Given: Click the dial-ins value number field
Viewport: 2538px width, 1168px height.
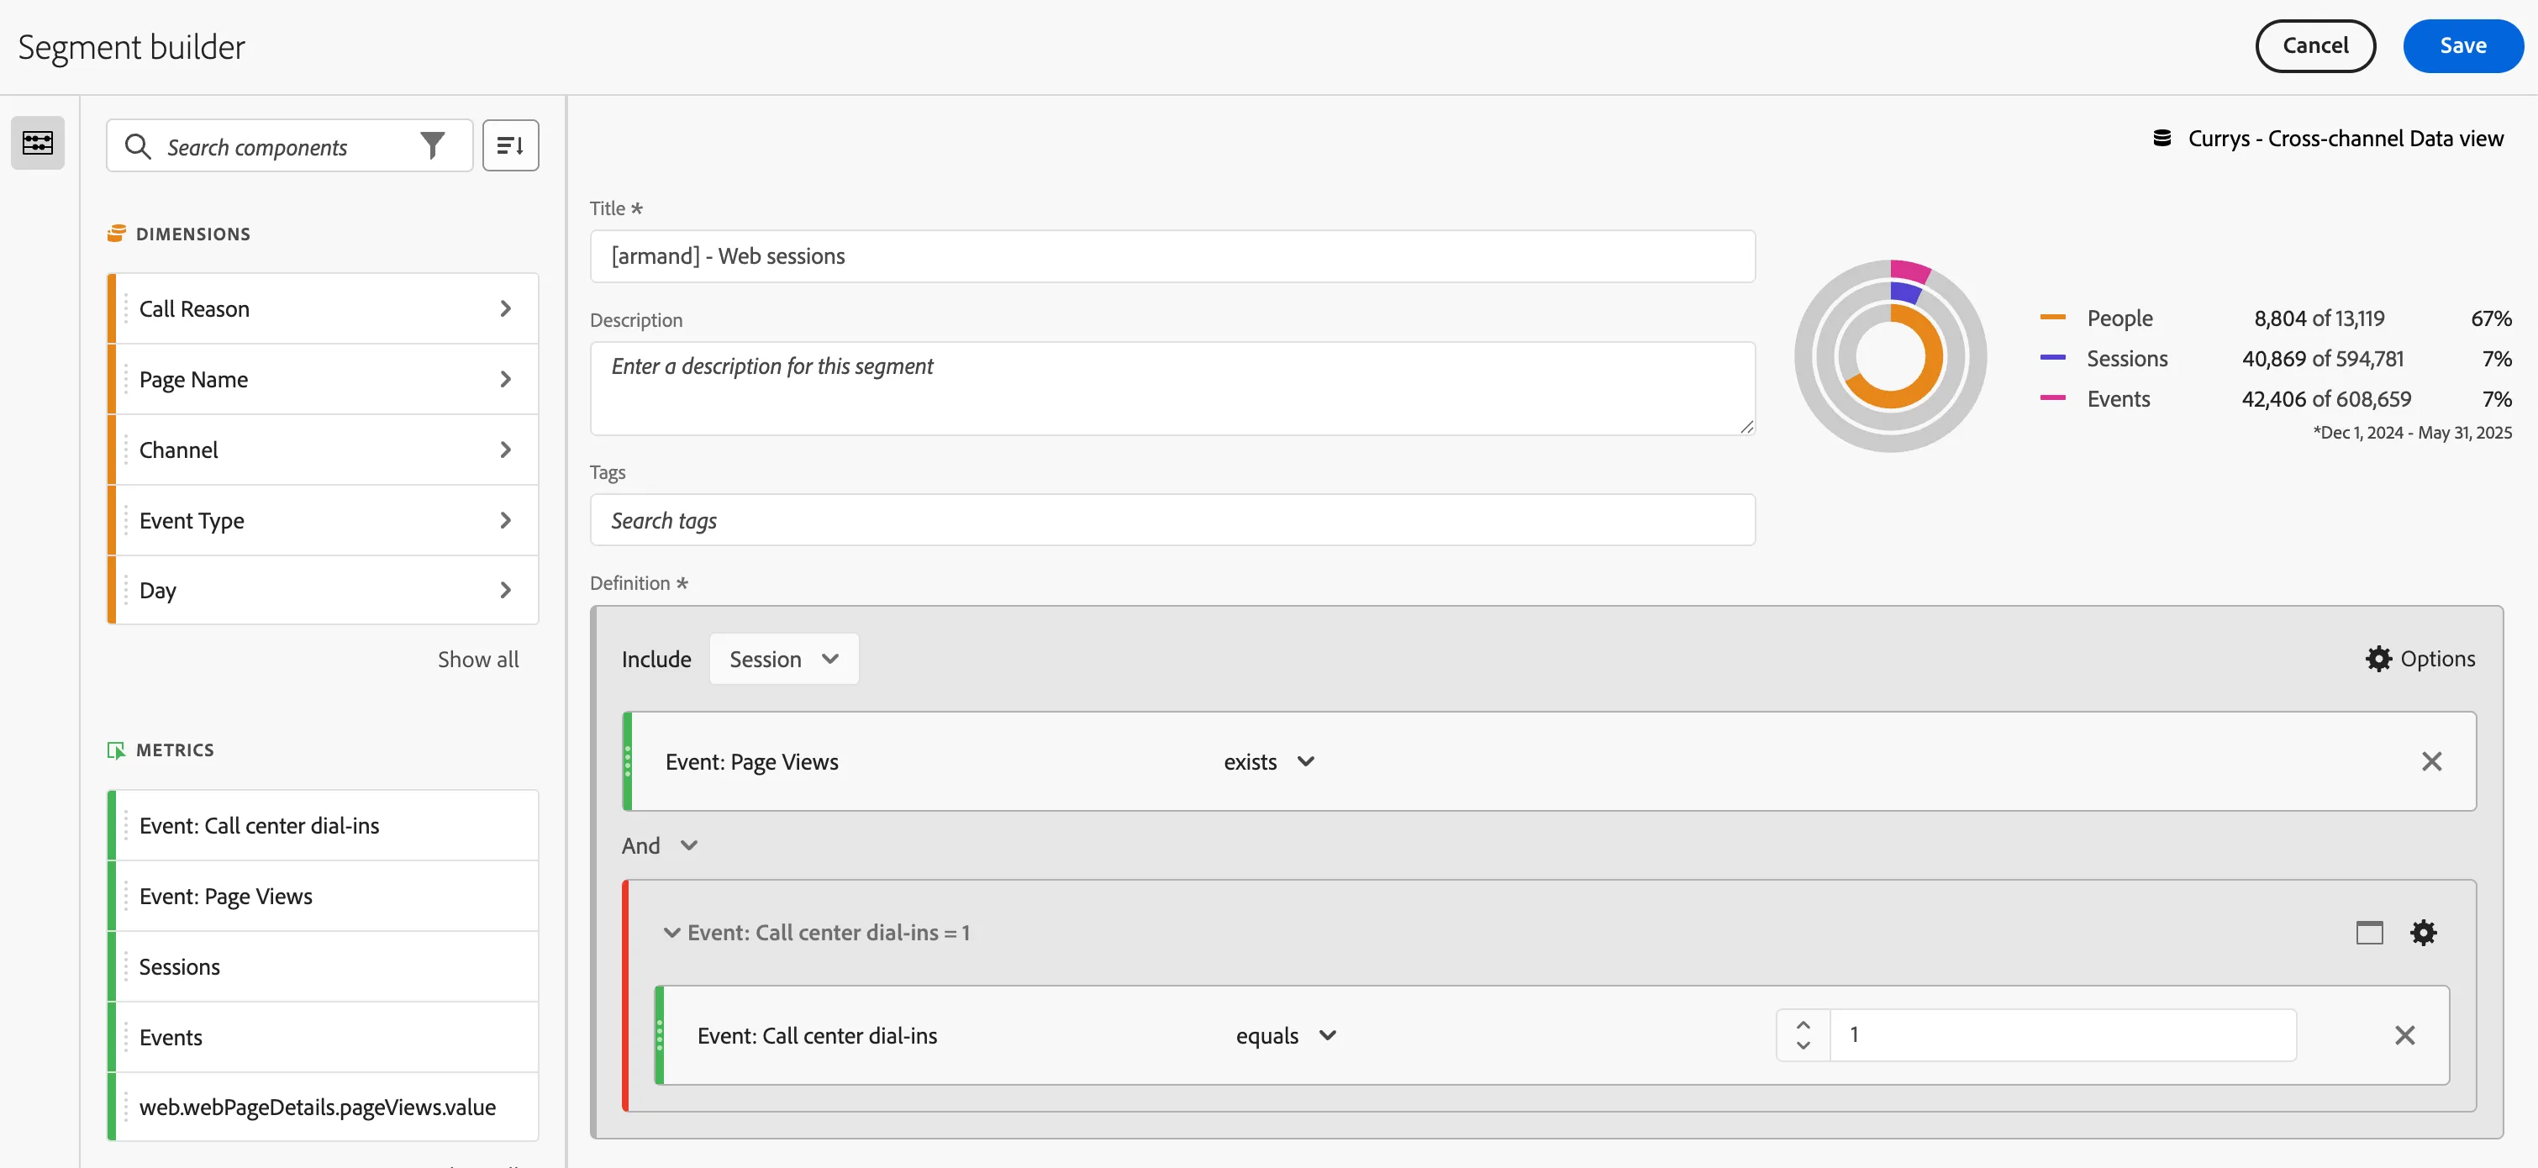Looking at the screenshot, I should pyautogui.click(x=2063, y=1035).
